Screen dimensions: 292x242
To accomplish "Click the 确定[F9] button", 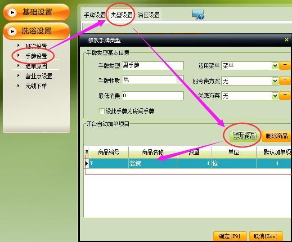I will [229, 236].
